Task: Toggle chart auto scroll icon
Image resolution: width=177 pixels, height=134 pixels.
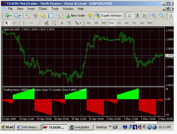Action: [171, 16]
